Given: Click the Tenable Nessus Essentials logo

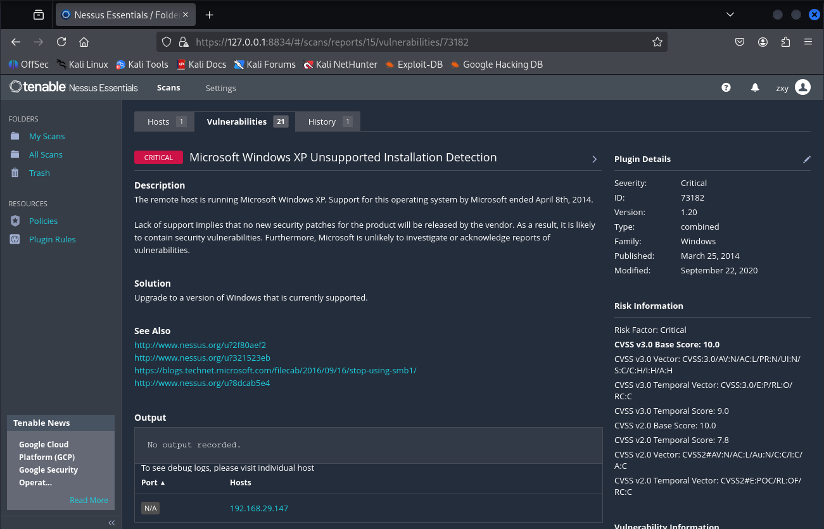Looking at the screenshot, I should point(73,87).
